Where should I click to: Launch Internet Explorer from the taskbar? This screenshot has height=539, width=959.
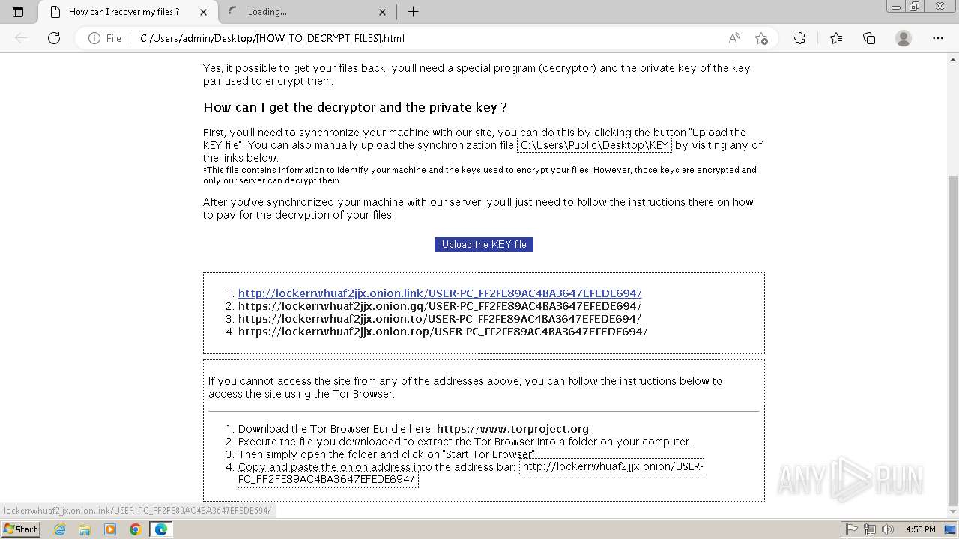coord(60,529)
